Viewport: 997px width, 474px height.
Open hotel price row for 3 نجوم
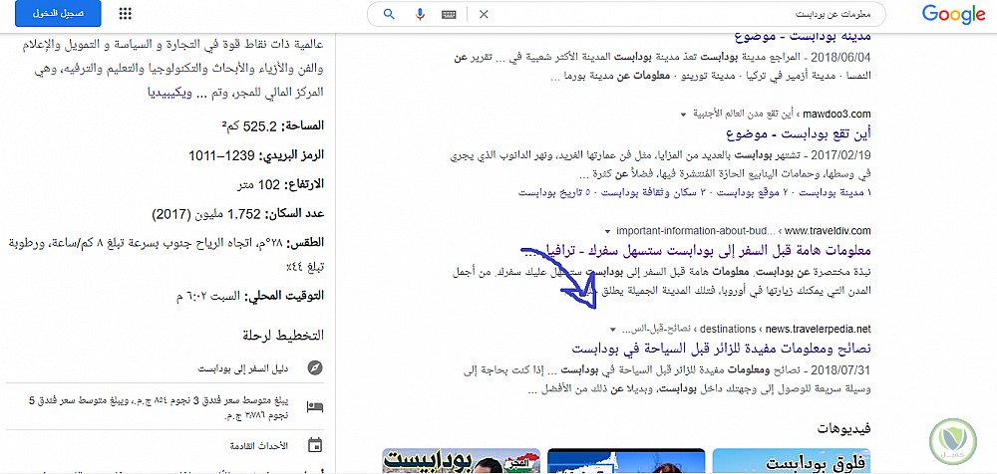click(166, 407)
